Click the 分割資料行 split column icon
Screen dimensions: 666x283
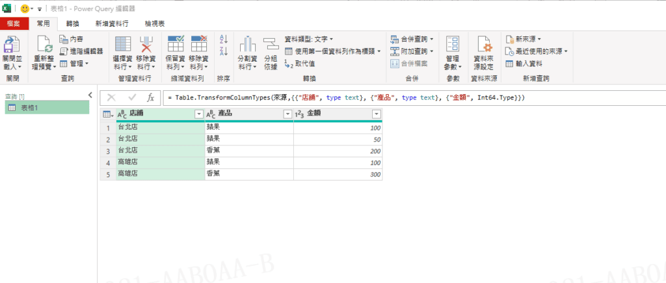pos(247,45)
